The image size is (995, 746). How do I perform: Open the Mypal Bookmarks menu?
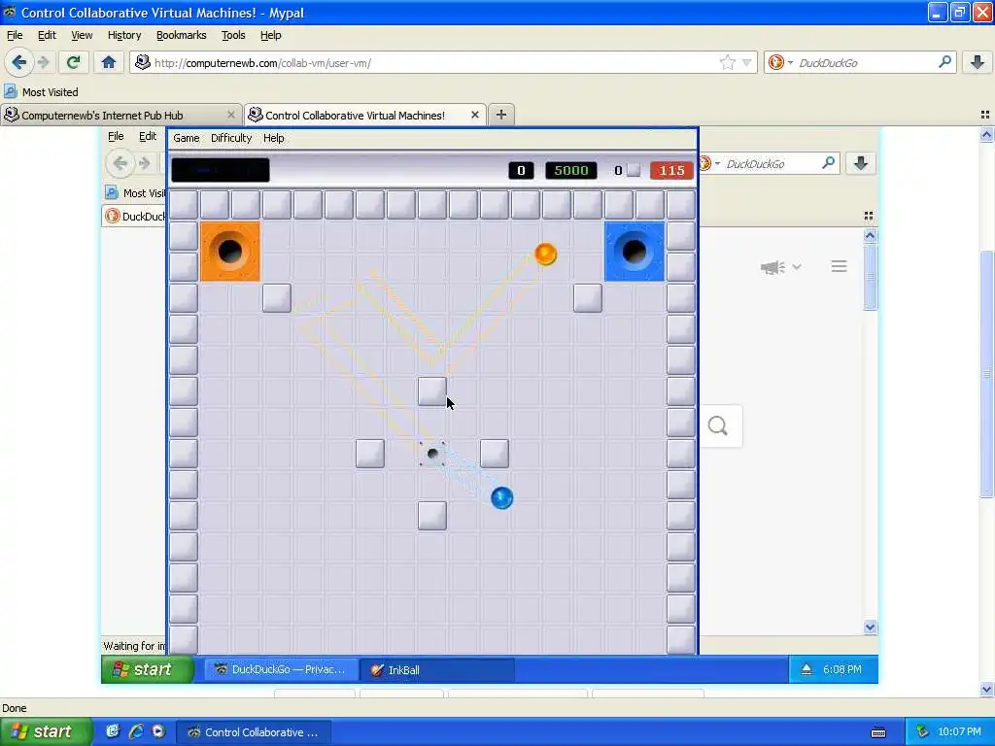(181, 35)
